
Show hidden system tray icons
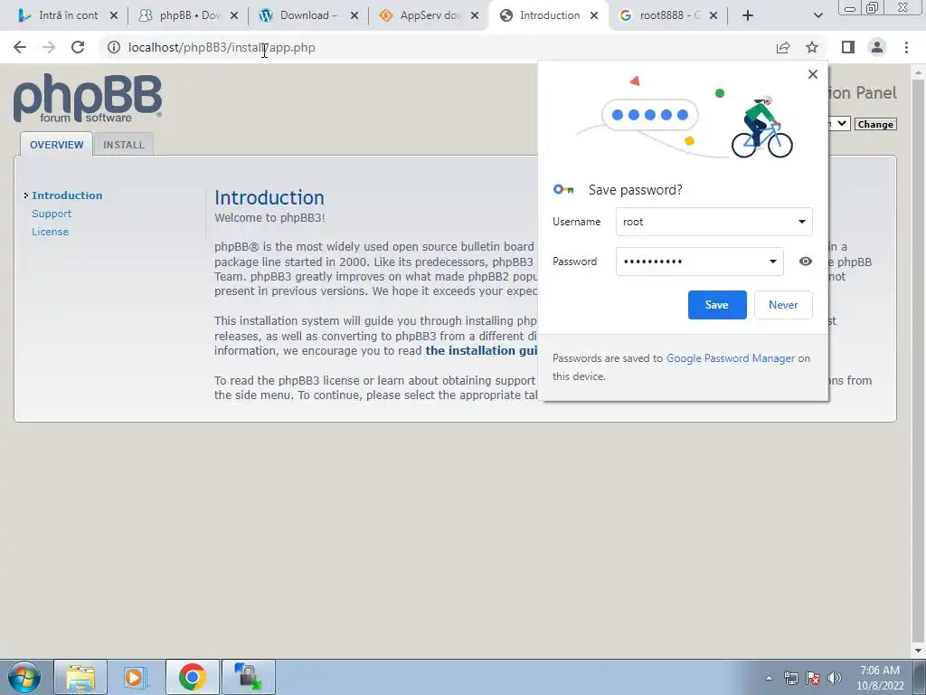pyautogui.click(x=769, y=678)
